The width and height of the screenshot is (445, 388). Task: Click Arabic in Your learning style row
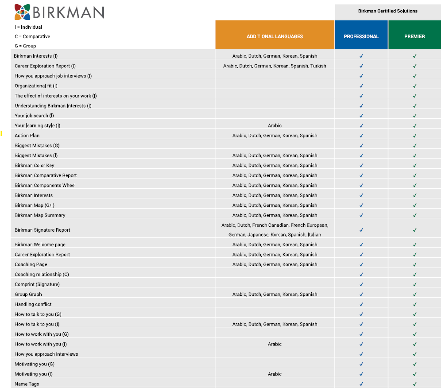tap(275, 125)
